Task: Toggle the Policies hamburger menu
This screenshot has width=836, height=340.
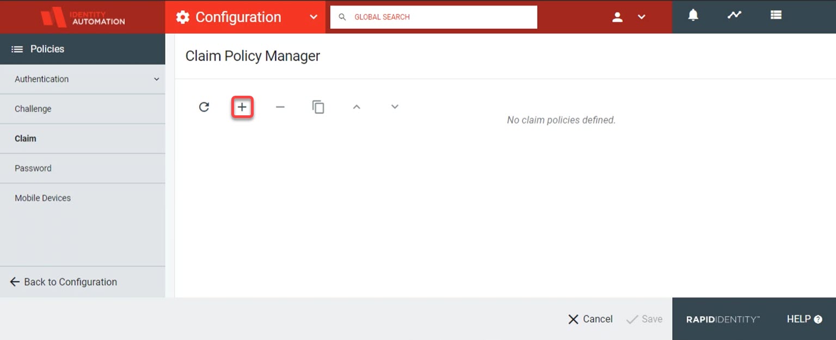Action: [x=17, y=49]
